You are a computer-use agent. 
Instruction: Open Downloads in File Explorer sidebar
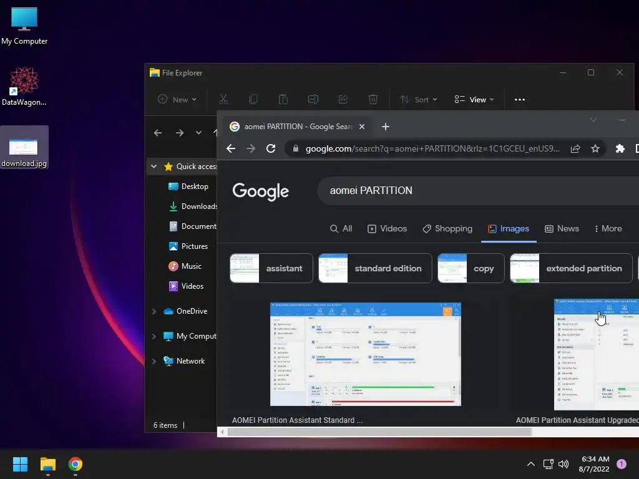pyautogui.click(x=192, y=206)
